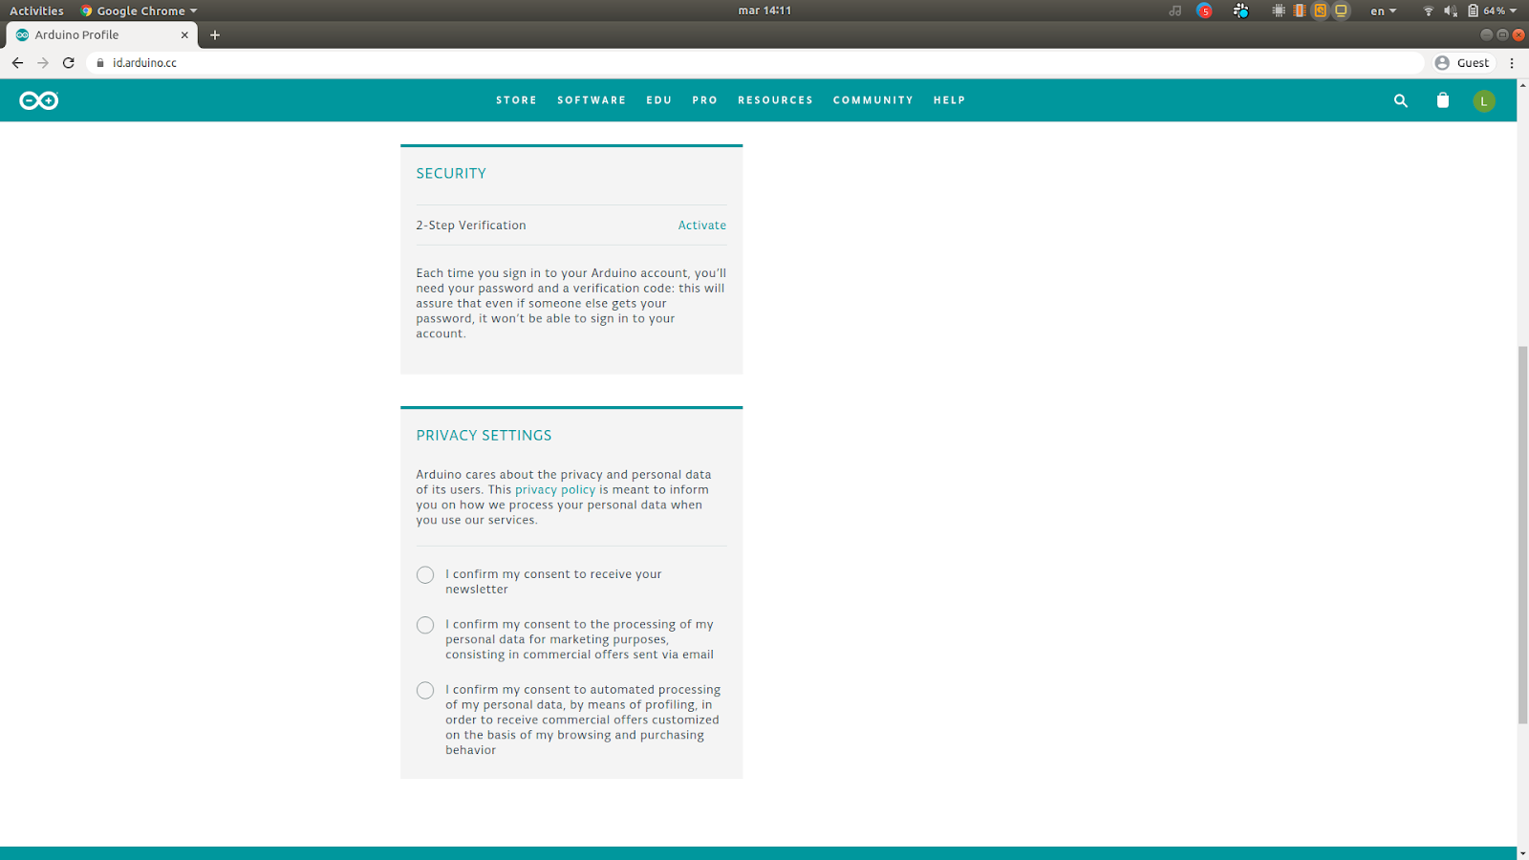Click the disk indicator tray icon
This screenshot has width=1529, height=860.
1321,11
